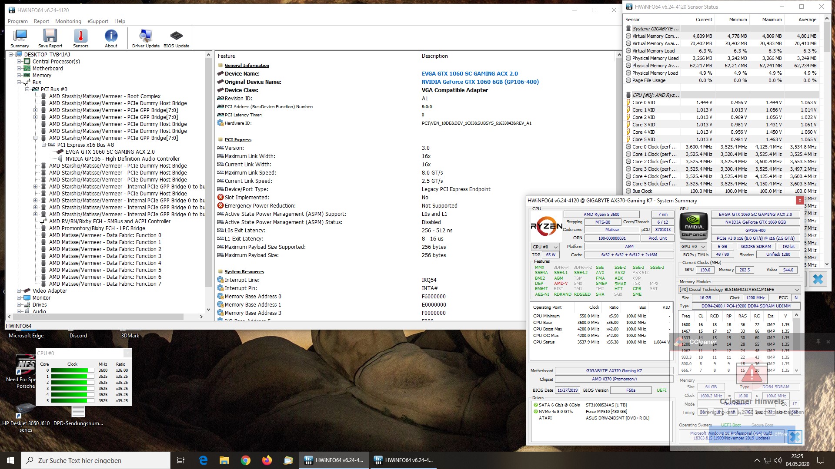Click the volume tray icon

(x=778, y=460)
